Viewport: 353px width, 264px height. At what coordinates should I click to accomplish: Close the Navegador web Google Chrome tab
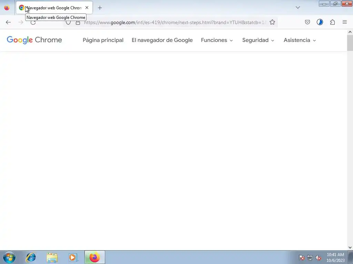pos(87,8)
